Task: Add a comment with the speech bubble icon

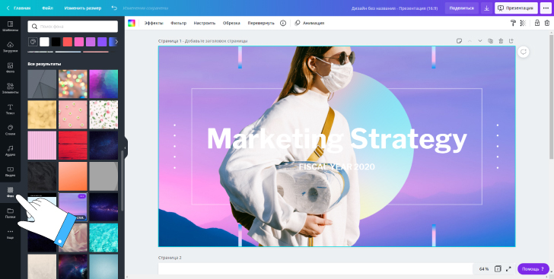Action: tap(524, 52)
